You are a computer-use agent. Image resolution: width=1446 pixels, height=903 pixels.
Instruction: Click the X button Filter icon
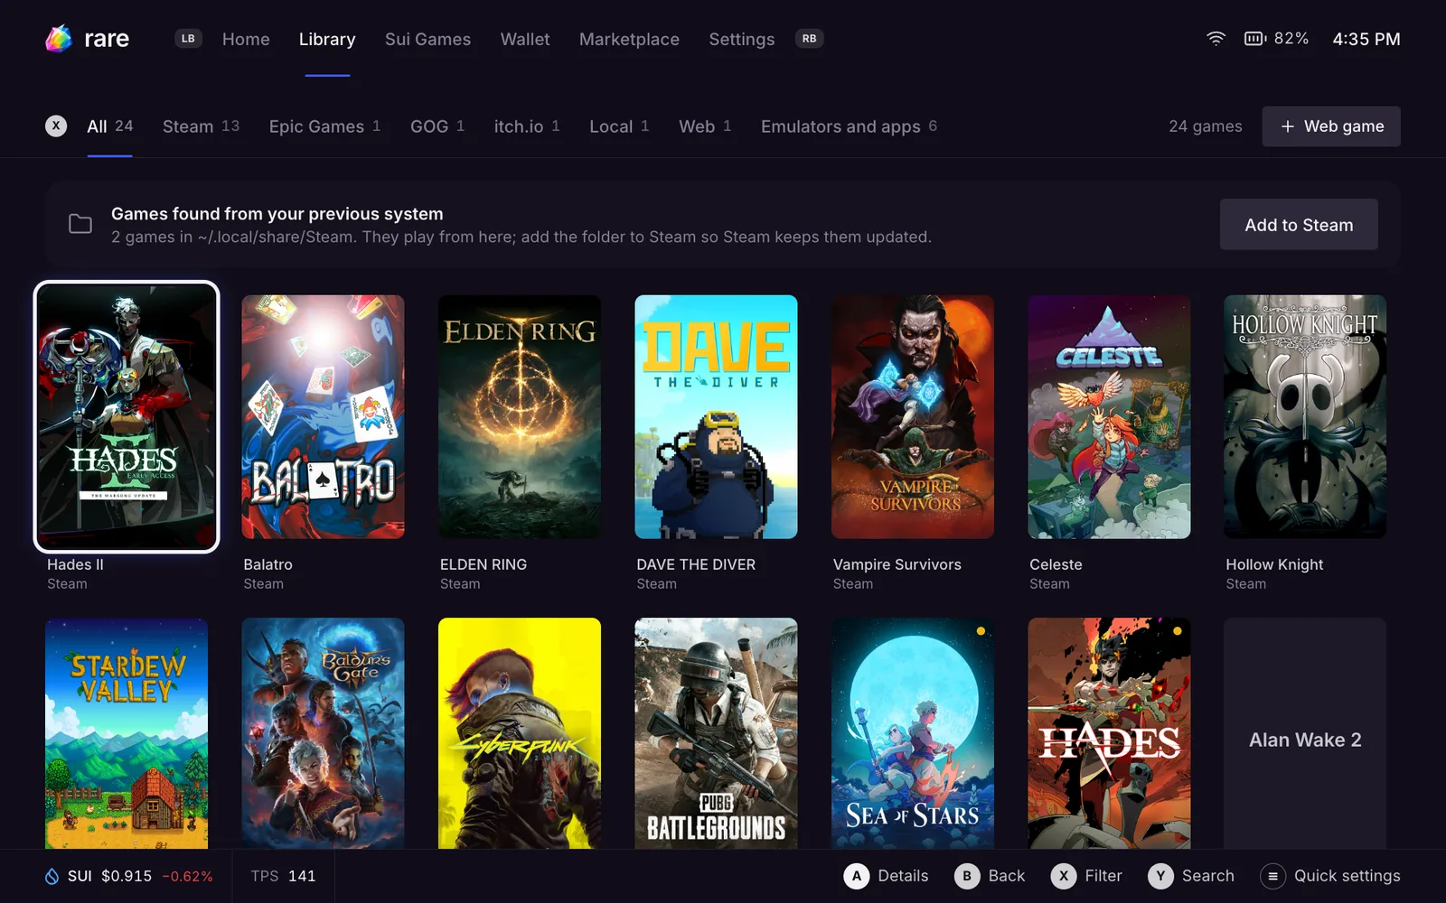coord(1064,876)
